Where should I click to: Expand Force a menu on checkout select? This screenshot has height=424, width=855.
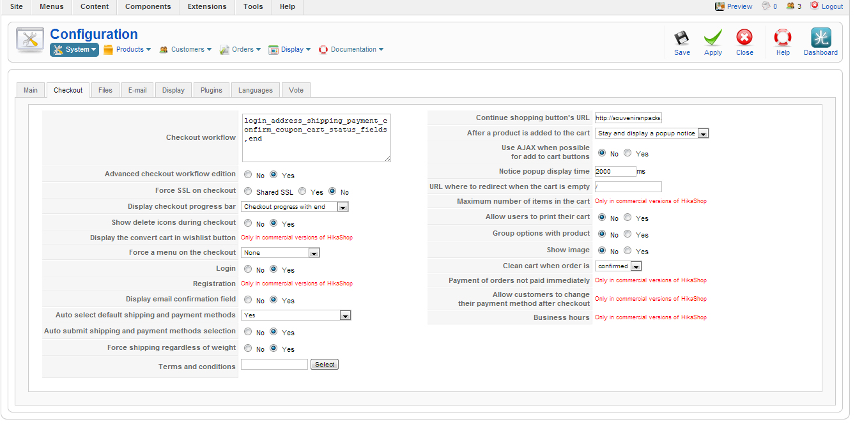point(281,253)
